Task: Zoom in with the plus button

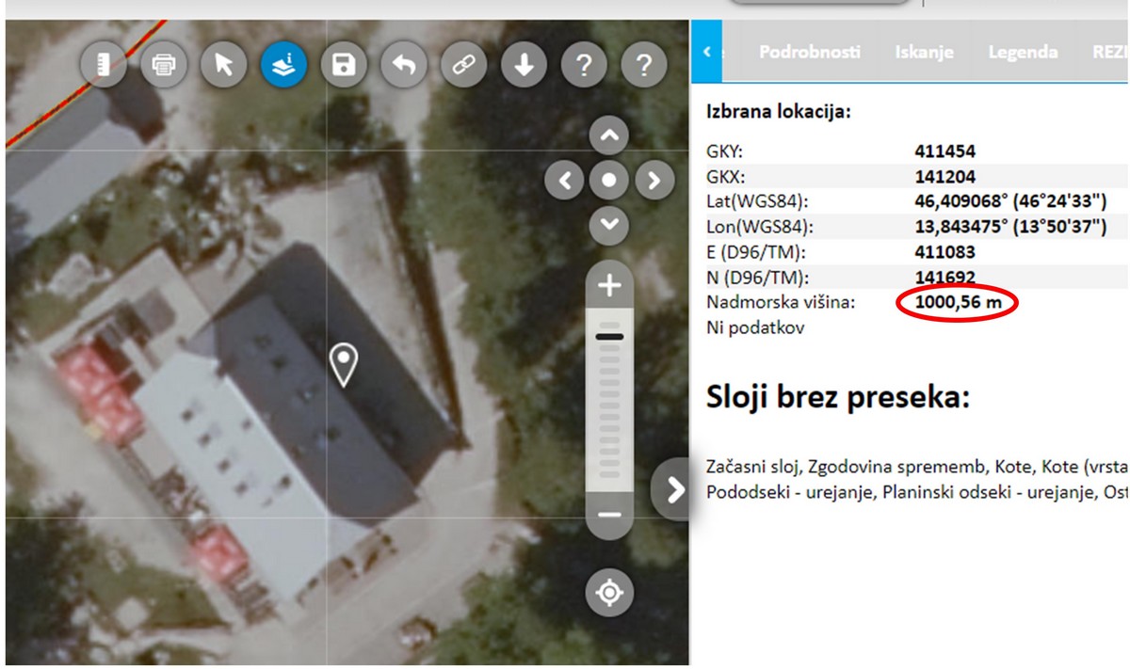Action: [609, 285]
